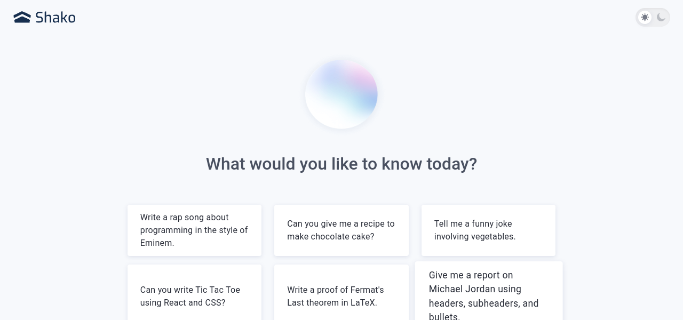Click the word 'LaTeX' in the proof card
The image size is (683, 320).
point(363,303)
